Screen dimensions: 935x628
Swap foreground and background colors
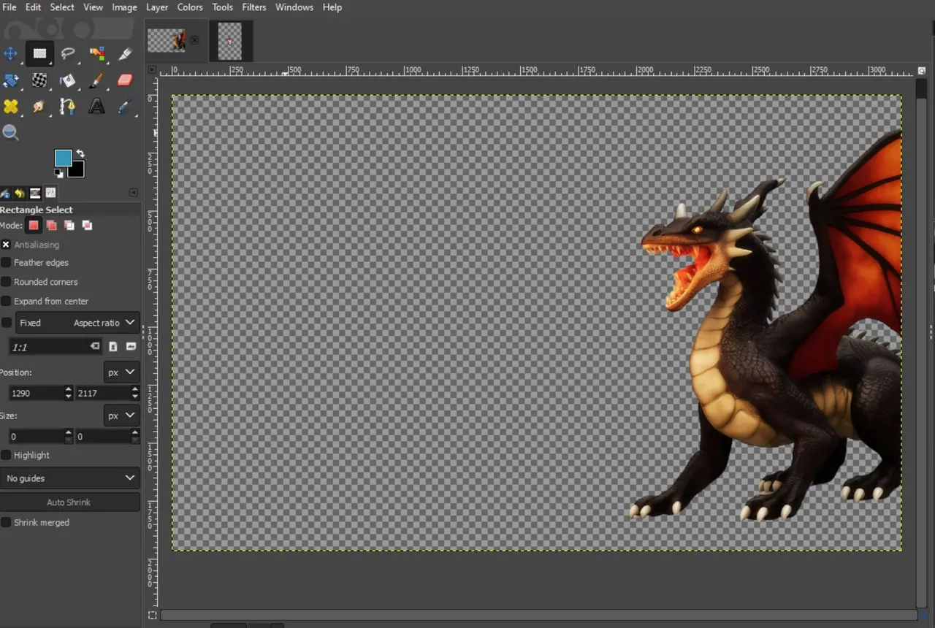(80, 153)
